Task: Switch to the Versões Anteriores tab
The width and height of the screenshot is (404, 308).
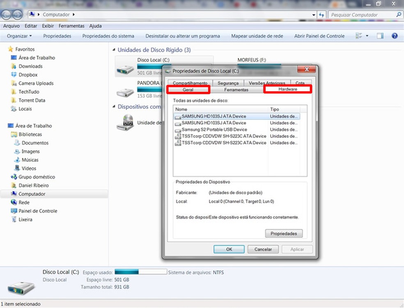Action: 267,83
